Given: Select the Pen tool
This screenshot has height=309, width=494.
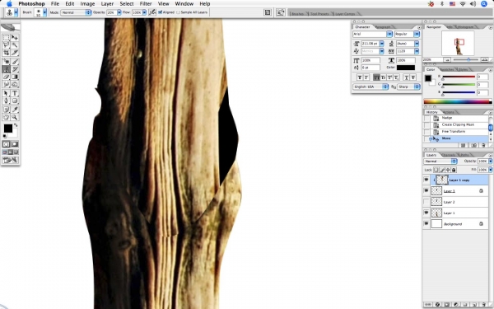Looking at the screenshot, I should (x=6, y=101).
